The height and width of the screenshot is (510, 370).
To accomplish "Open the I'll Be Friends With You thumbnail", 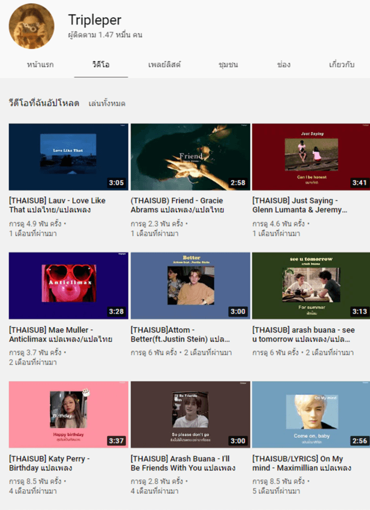I will pyautogui.click(x=190, y=414).
